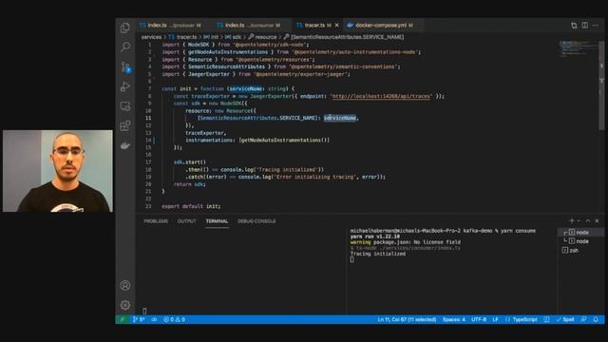Click the TypeScript language mode
This screenshot has height=342, width=608.
(x=522, y=319)
